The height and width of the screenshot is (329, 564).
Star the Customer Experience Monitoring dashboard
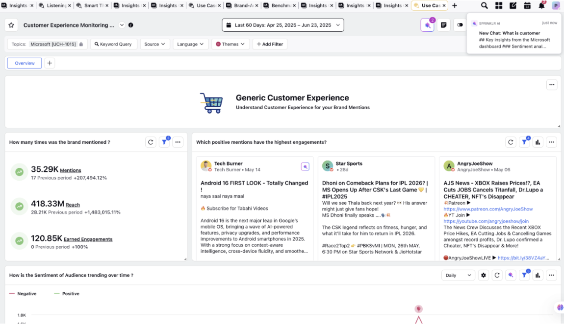tap(11, 25)
